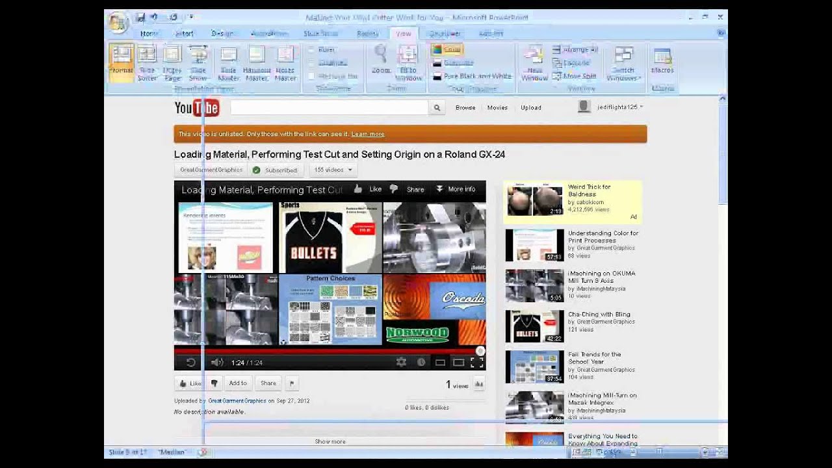832x468 pixels.
Task: Click the Like button below video
Action: [x=190, y=383]
